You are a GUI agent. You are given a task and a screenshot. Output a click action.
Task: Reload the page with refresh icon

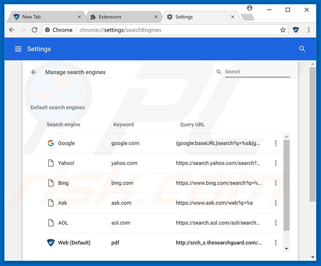tap(35, 30)
